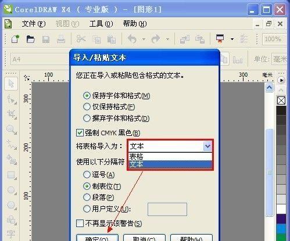The width and height of the screenshot is (290, 241).
Task: Pick the black color swatch
Action: pos(281,110)
